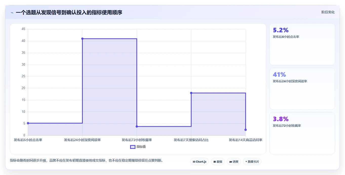
Task: Click the 数据卡片 sparkle icon
Action: tap(246, 162)
